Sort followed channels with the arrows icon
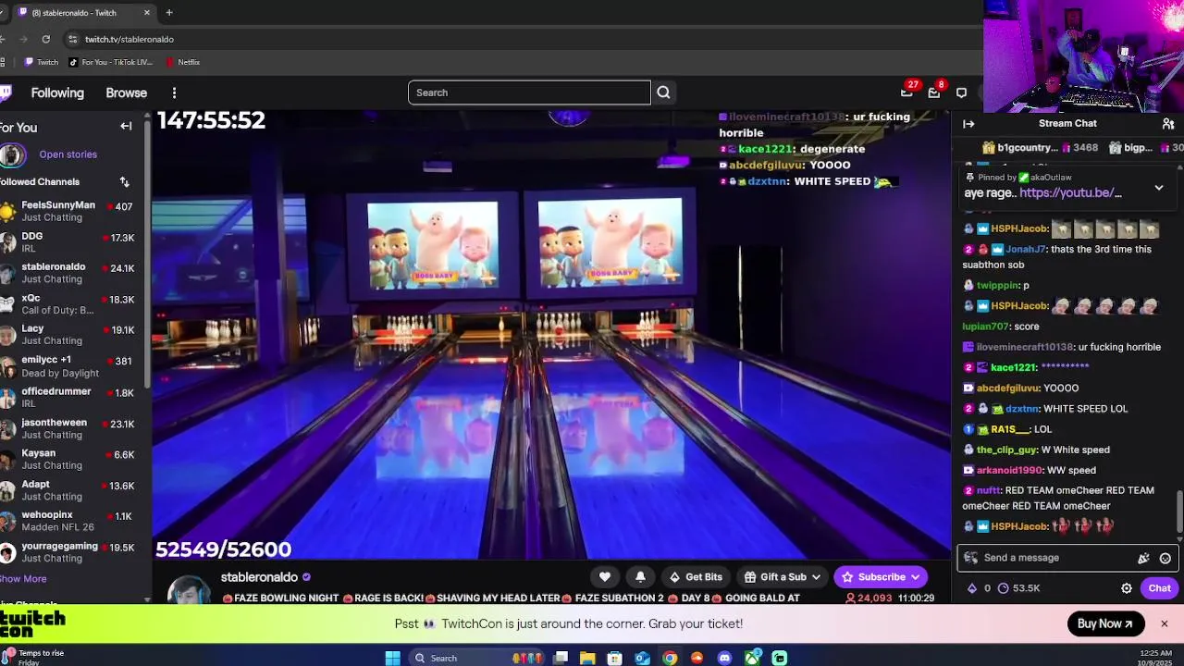 tap(124, 182)
